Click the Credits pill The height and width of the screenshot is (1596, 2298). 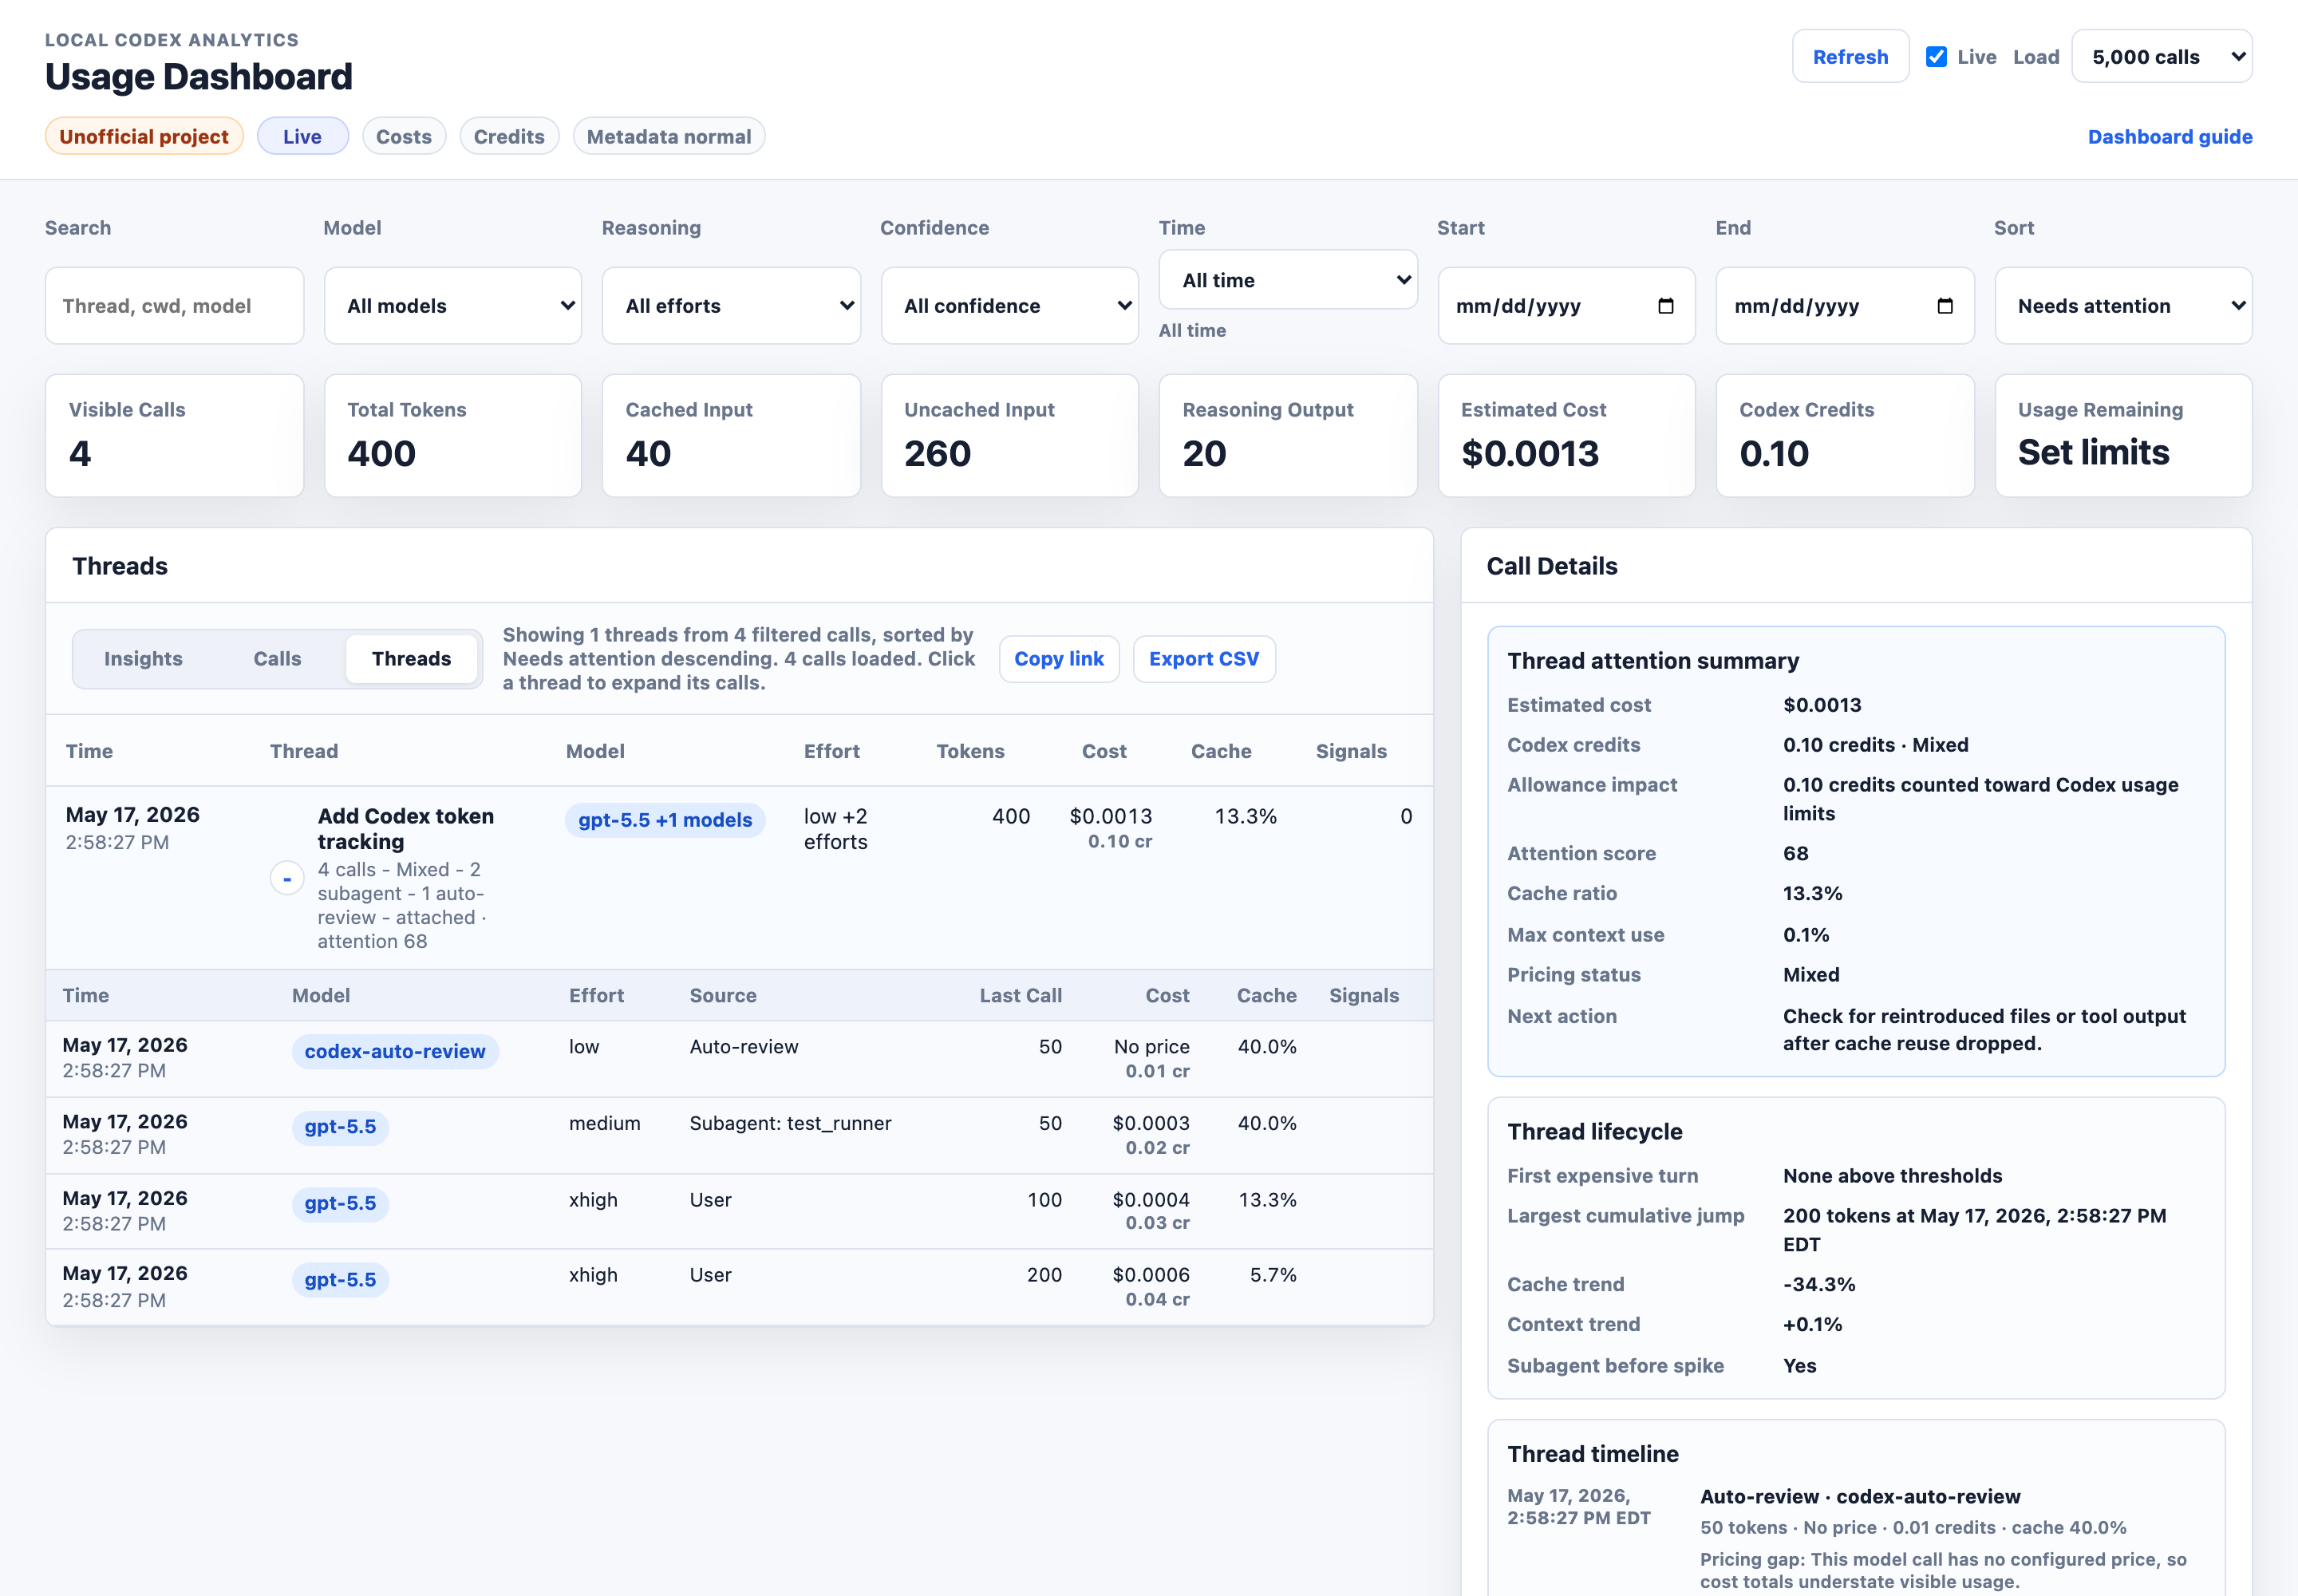pos(509,137)
